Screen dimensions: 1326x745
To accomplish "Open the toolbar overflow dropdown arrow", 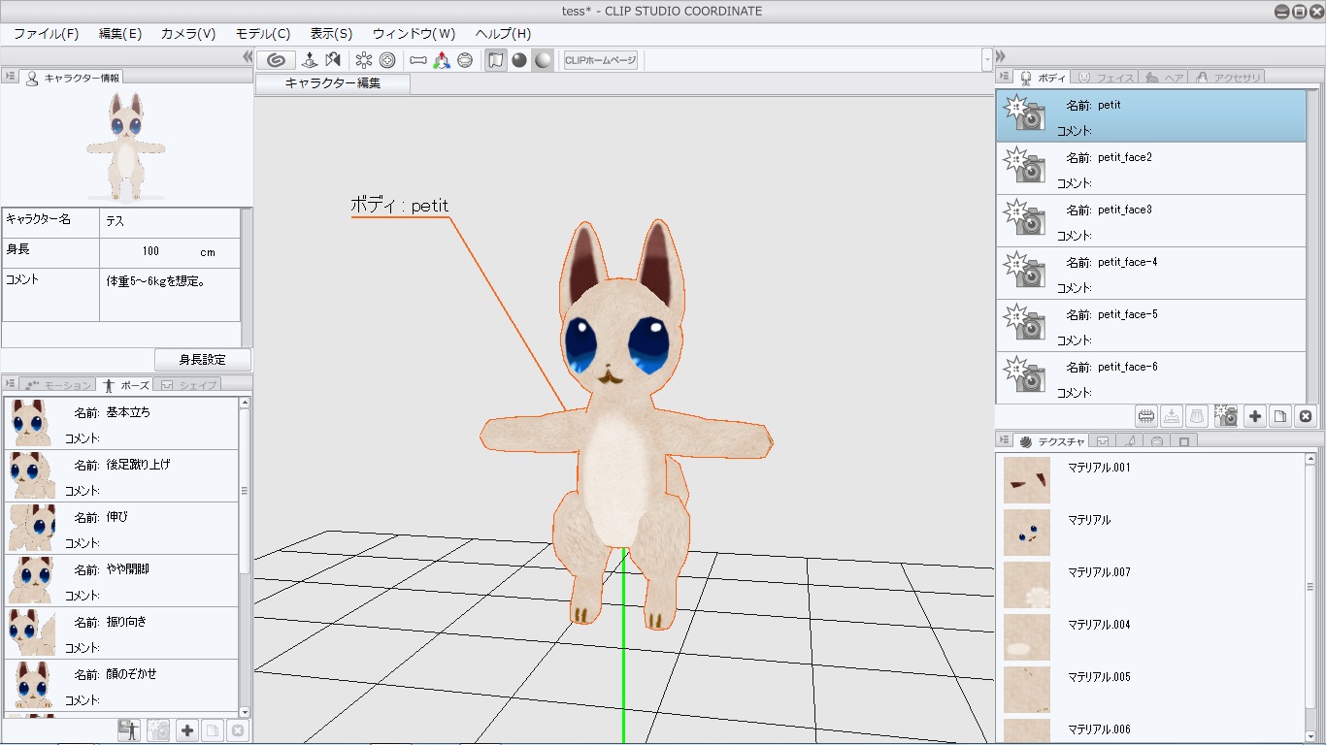I will click(x=987, y=60).
